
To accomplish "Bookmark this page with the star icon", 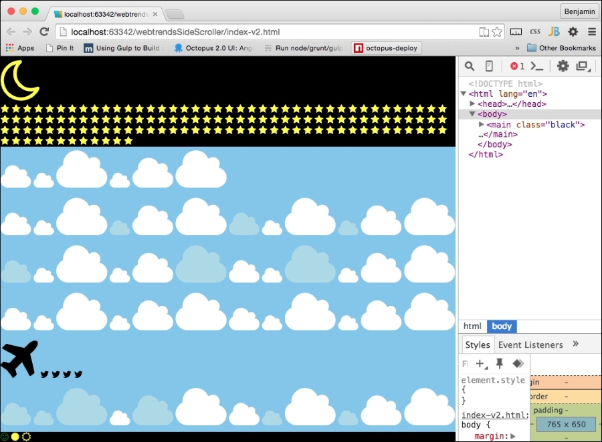I will point(497,31).
